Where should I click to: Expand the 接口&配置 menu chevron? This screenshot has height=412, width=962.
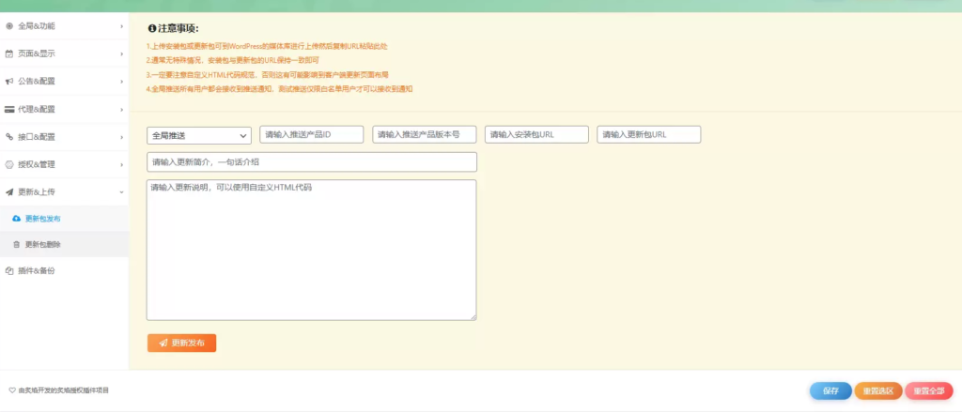coord(121,137)
